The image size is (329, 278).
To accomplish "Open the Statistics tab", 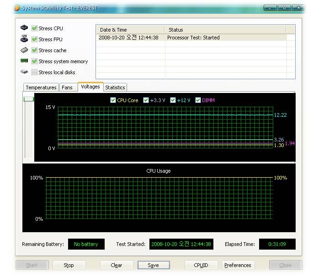I will coord(115,87).
